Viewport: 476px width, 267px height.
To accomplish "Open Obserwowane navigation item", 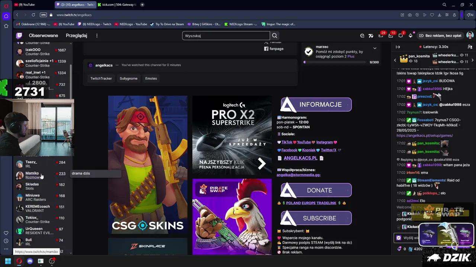I will tap(44, 36).
